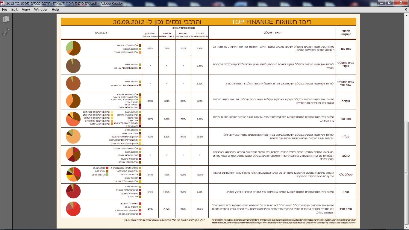Close the document with menu bar X

405,9
